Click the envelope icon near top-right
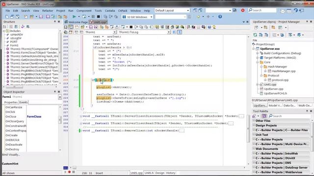 [283, 11]
